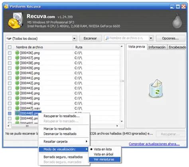Click the green status icon for [000442].png

[x=17, y=83]
